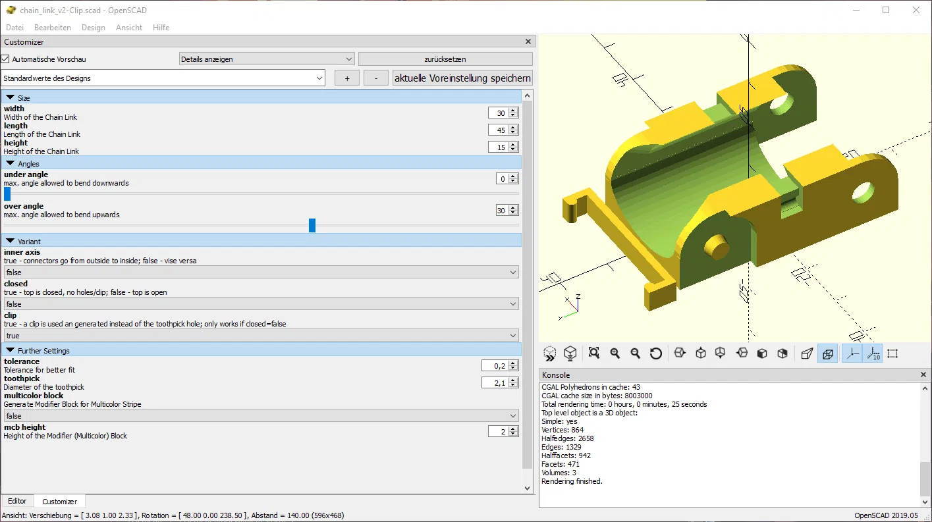932x522 pixels.
Task: Click the over angle slider handle
Action: 312,226
